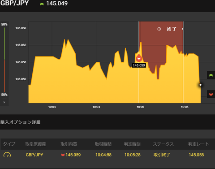215x169 pixels.
Task: Click the red down-arrow Low button
Action: point(211,94)
